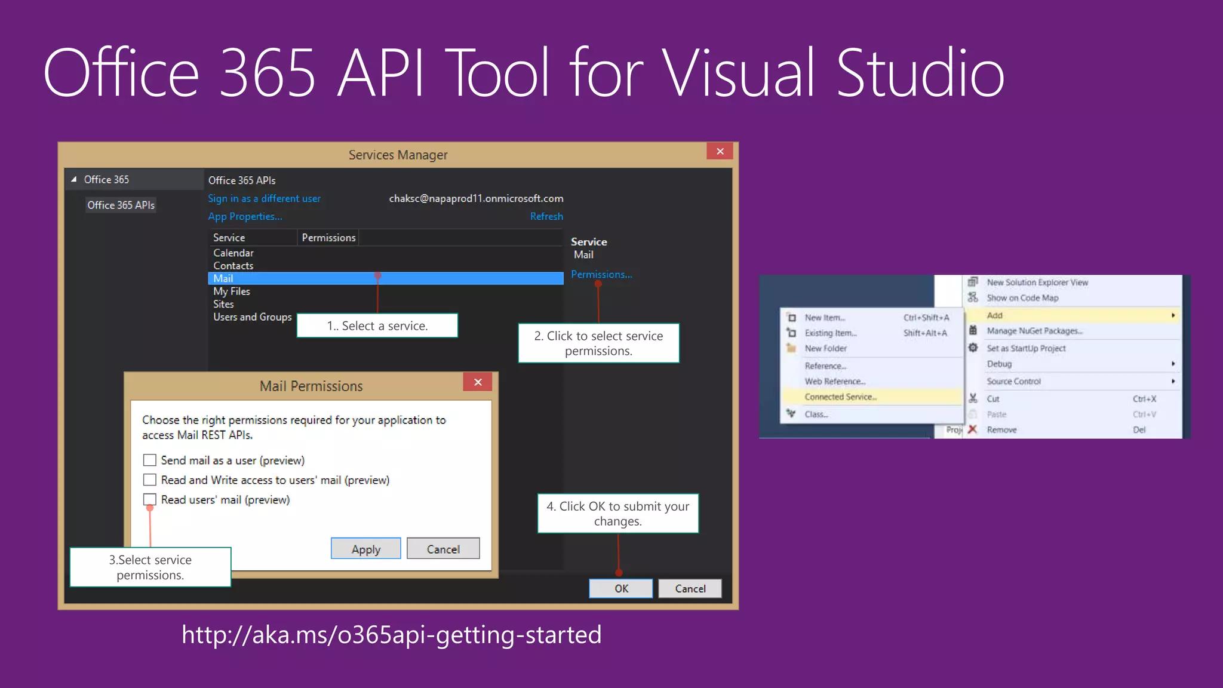1223x688 pixels.
Task: Select the Sites service row
Action: 386,304
